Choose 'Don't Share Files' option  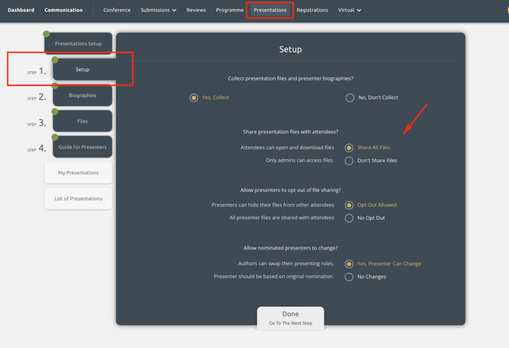[349, 161]
